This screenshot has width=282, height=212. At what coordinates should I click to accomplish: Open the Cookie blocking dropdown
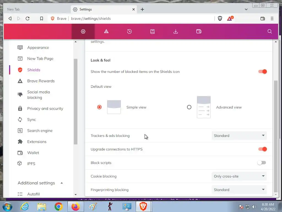(239, 176)
